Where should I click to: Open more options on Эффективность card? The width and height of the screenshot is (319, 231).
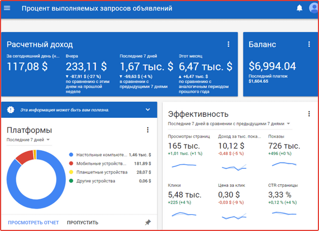309,114
